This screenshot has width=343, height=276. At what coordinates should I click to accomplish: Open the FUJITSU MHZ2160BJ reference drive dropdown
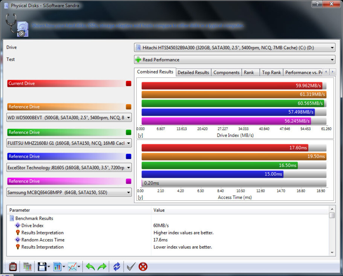[x=69, y=143]
